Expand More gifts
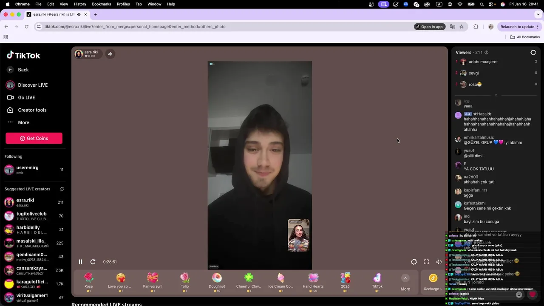 [x=405, y=283]
